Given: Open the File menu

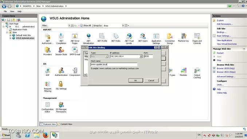Looking at the screenshot, I should (5, 11).
